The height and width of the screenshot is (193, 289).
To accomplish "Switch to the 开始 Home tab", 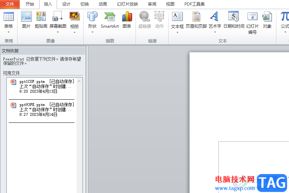I will tap(30, 4).
